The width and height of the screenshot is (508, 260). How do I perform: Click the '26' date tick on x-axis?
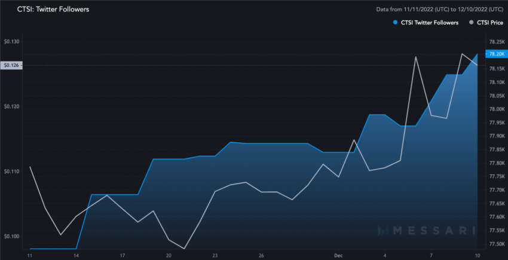pos(261,255)
